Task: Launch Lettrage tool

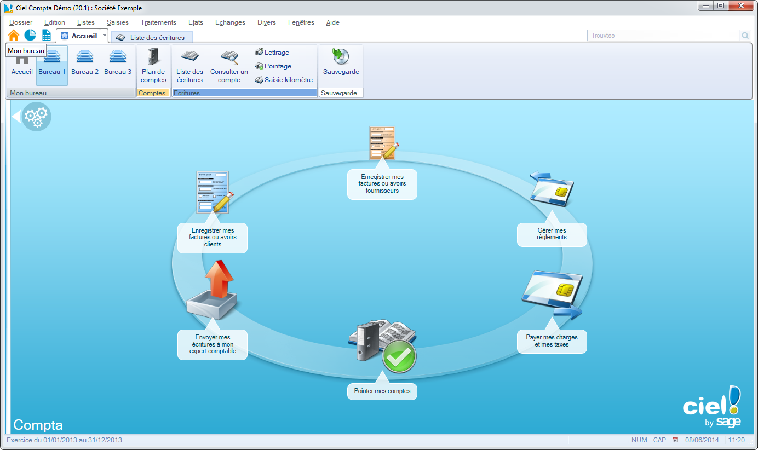Action: point(272,53)
